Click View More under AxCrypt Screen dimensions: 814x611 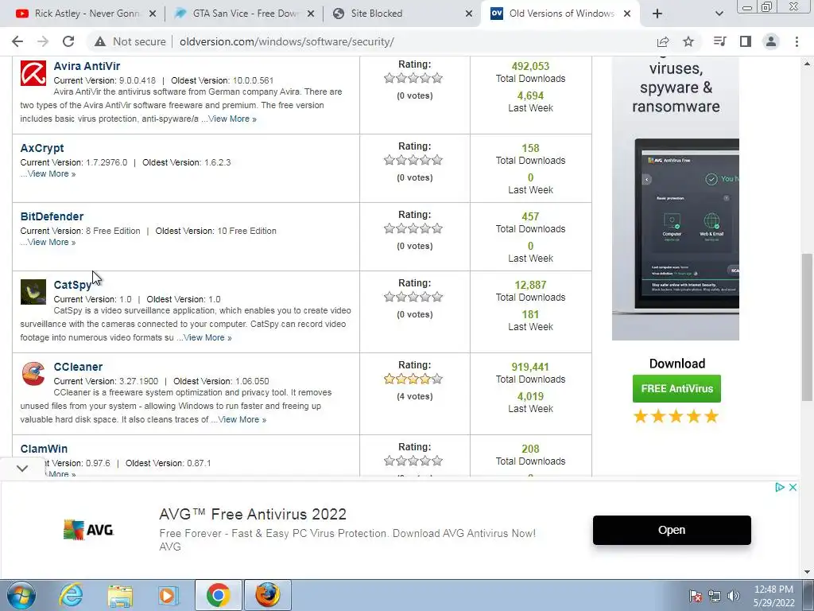click(52, 174)
